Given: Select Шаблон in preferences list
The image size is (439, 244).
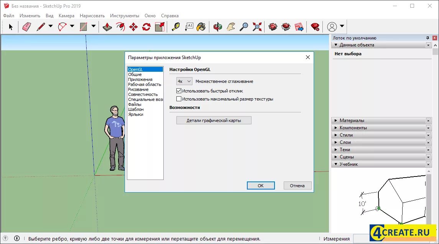Looking at the screenshot, I should click(136, 110).
